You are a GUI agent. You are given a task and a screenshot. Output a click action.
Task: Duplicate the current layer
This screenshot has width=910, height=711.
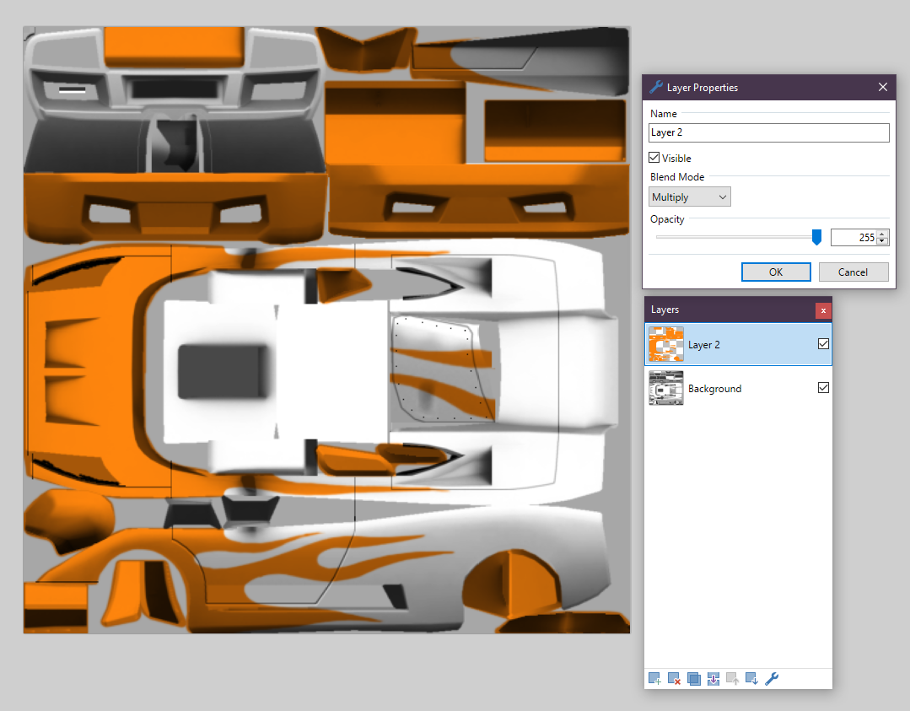point(694,678)
